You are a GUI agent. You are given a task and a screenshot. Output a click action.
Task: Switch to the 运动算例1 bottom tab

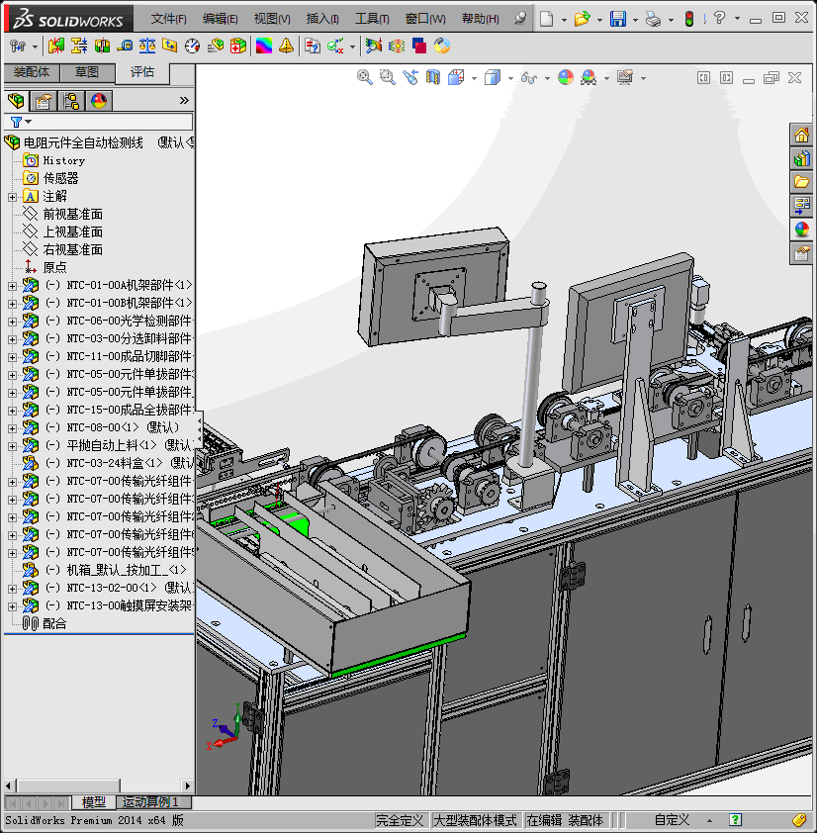pos(153,802)
